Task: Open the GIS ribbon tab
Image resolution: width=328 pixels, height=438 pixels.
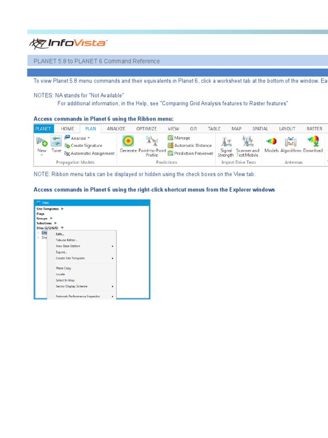Action: click(x=193, y=128)
